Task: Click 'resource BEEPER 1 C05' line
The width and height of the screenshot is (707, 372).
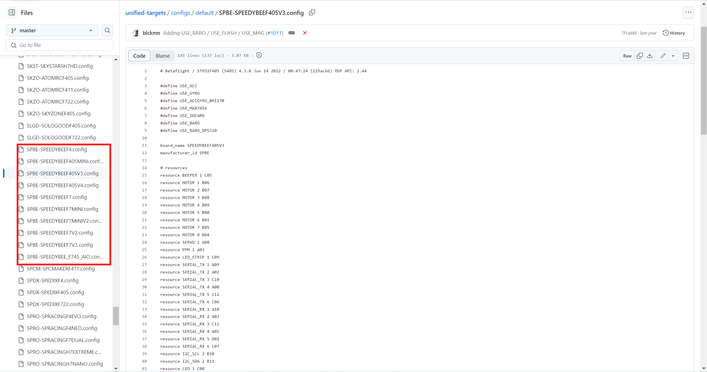Action: pyautogui.click(x=186, y=175)
